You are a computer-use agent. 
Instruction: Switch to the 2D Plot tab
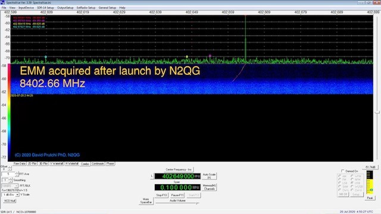tap(32, 163)
